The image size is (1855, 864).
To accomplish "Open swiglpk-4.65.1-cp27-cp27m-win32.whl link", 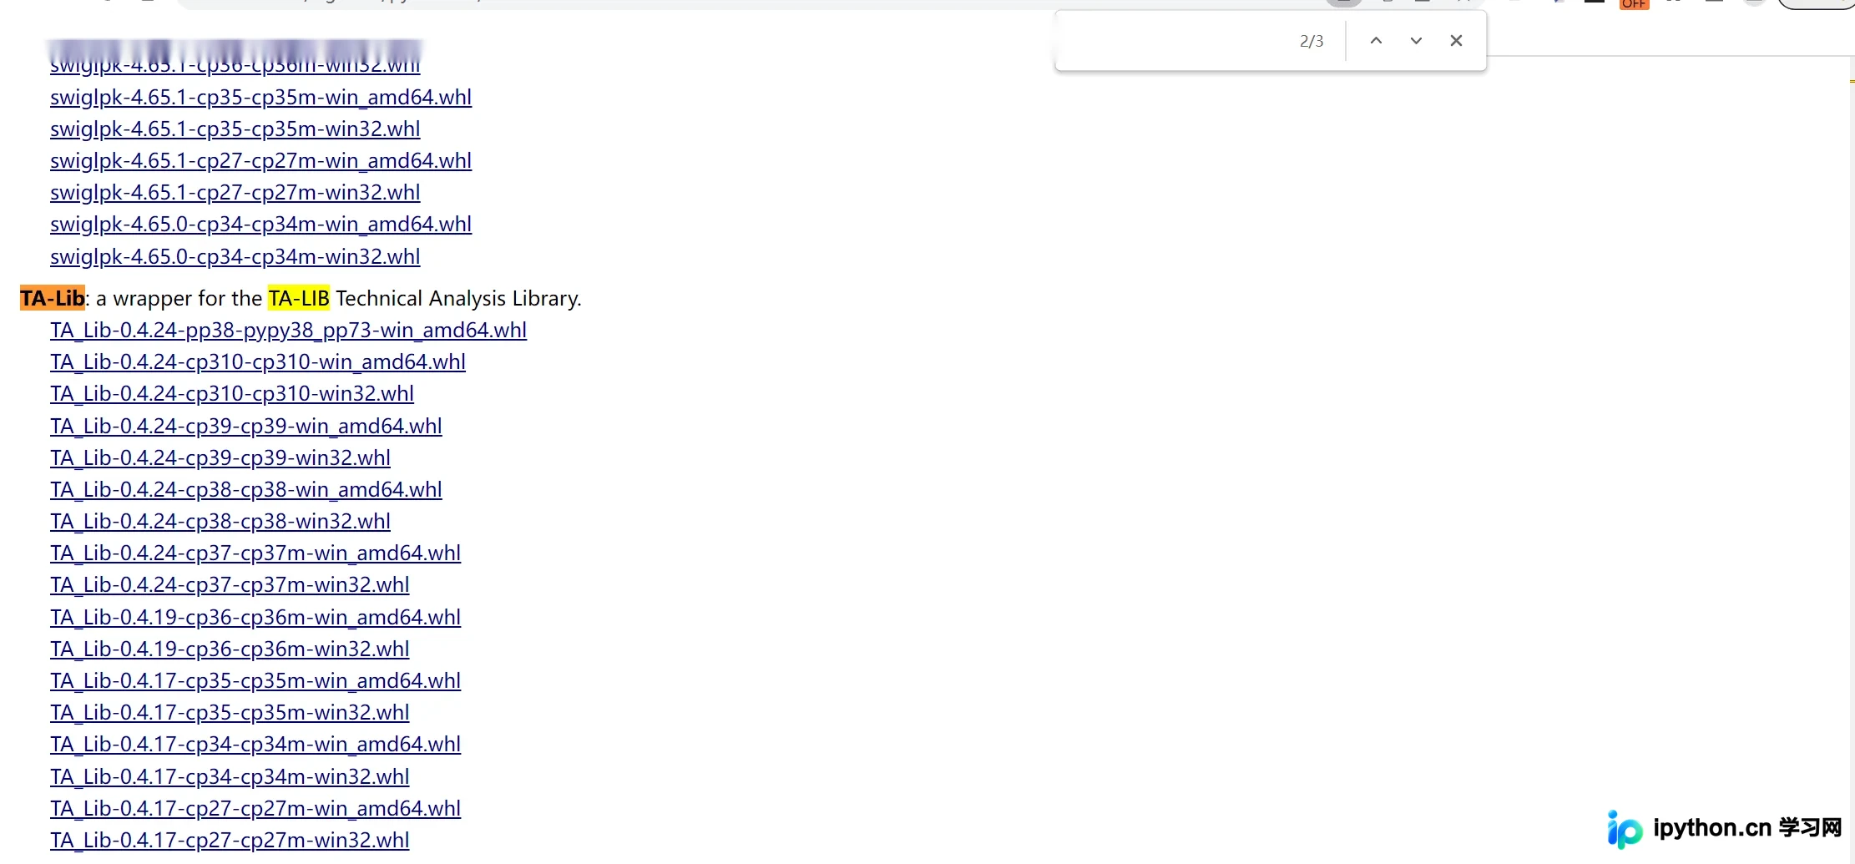I will click(x=235, y=192).
